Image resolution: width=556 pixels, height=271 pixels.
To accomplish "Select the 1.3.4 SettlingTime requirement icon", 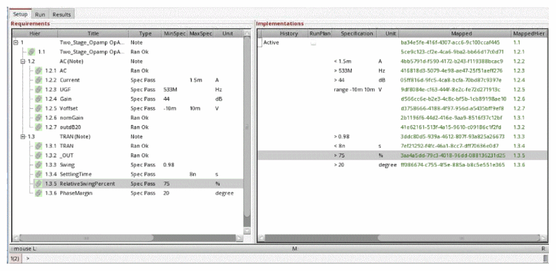I will click(39, 174).
